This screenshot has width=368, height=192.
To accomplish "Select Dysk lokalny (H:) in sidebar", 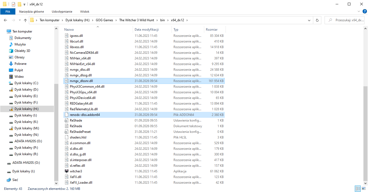I will point(26,109).
